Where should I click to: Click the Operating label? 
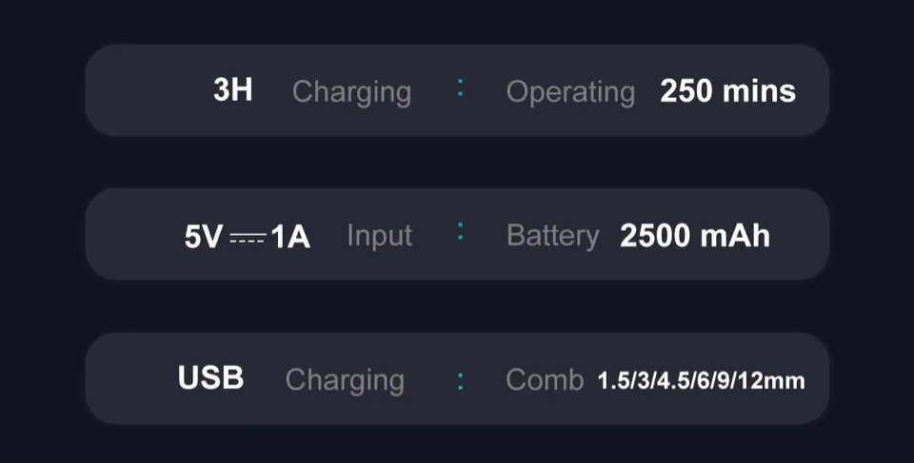(x=570, y=92)
